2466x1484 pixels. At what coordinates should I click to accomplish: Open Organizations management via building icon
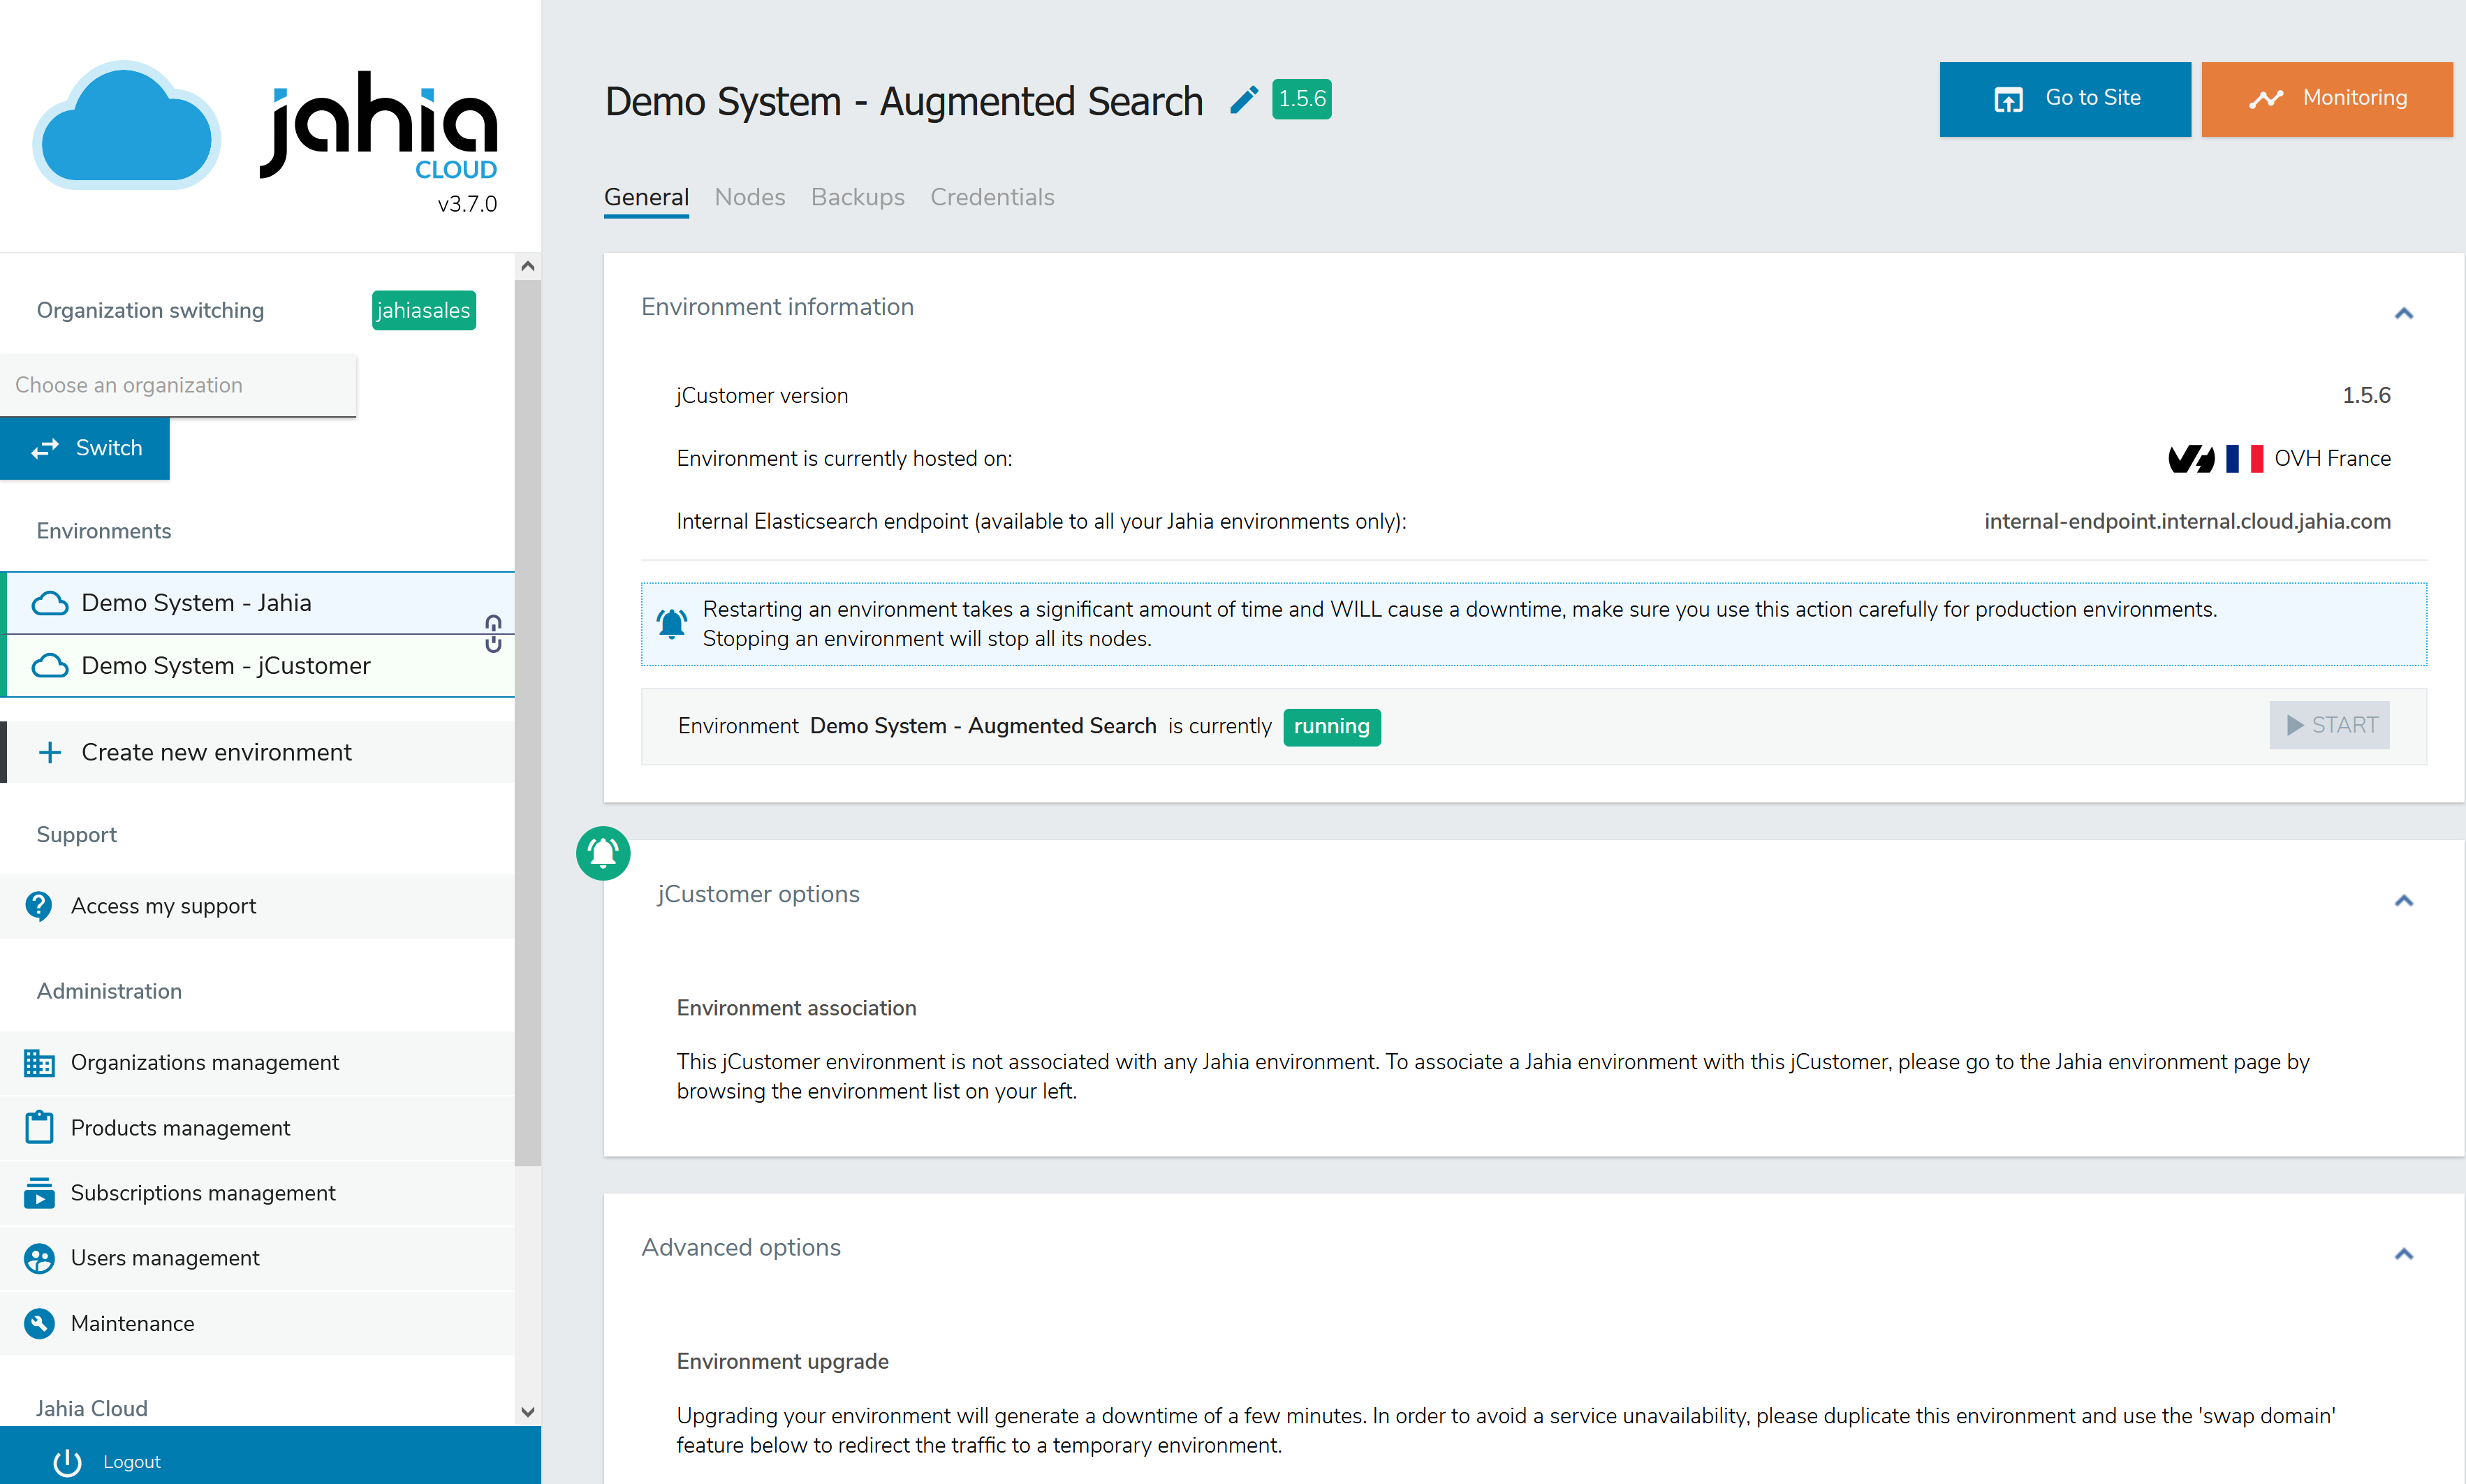(39, 1062)
